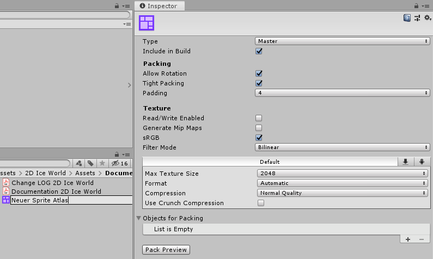The width and height of the screenshot is (433, 259).
Task: Click the favorites star icon in Project panel
Action: click(x=102, y=163)
